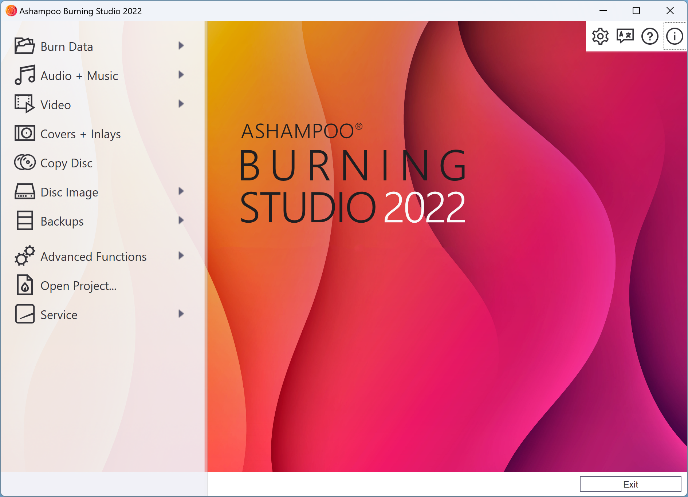Screen dimensions: 688x497
Task: Click the Copy Disc double-disc icon
Action: (25, 162)
